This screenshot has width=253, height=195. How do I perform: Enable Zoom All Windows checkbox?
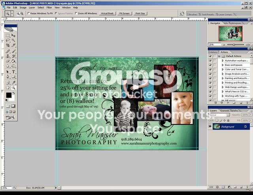coord(76,13)
